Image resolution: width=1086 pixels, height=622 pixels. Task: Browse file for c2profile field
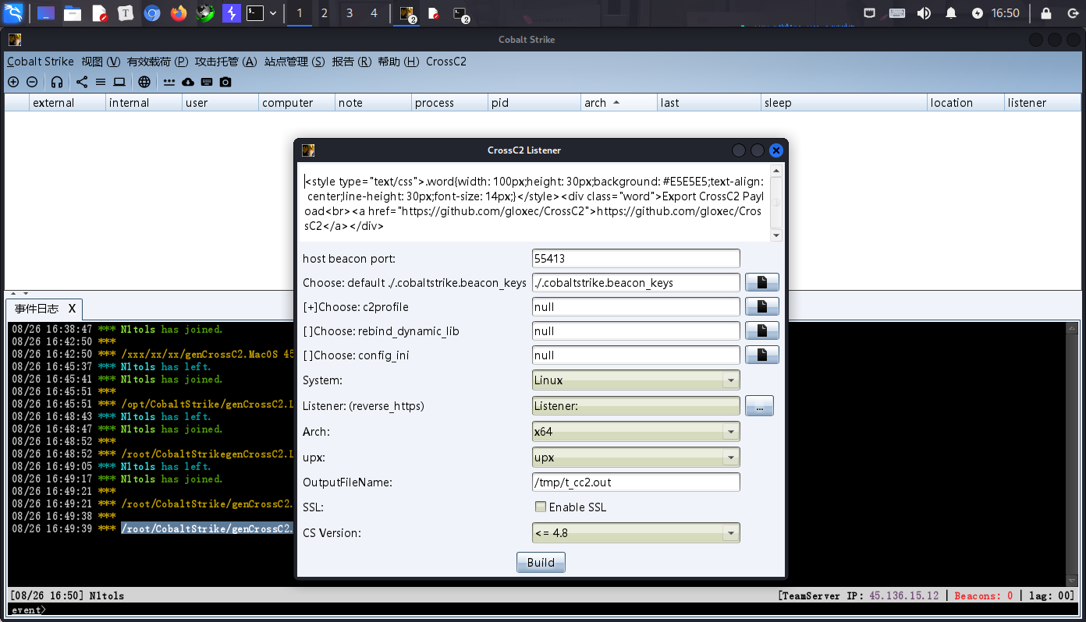tap(761, 306)
